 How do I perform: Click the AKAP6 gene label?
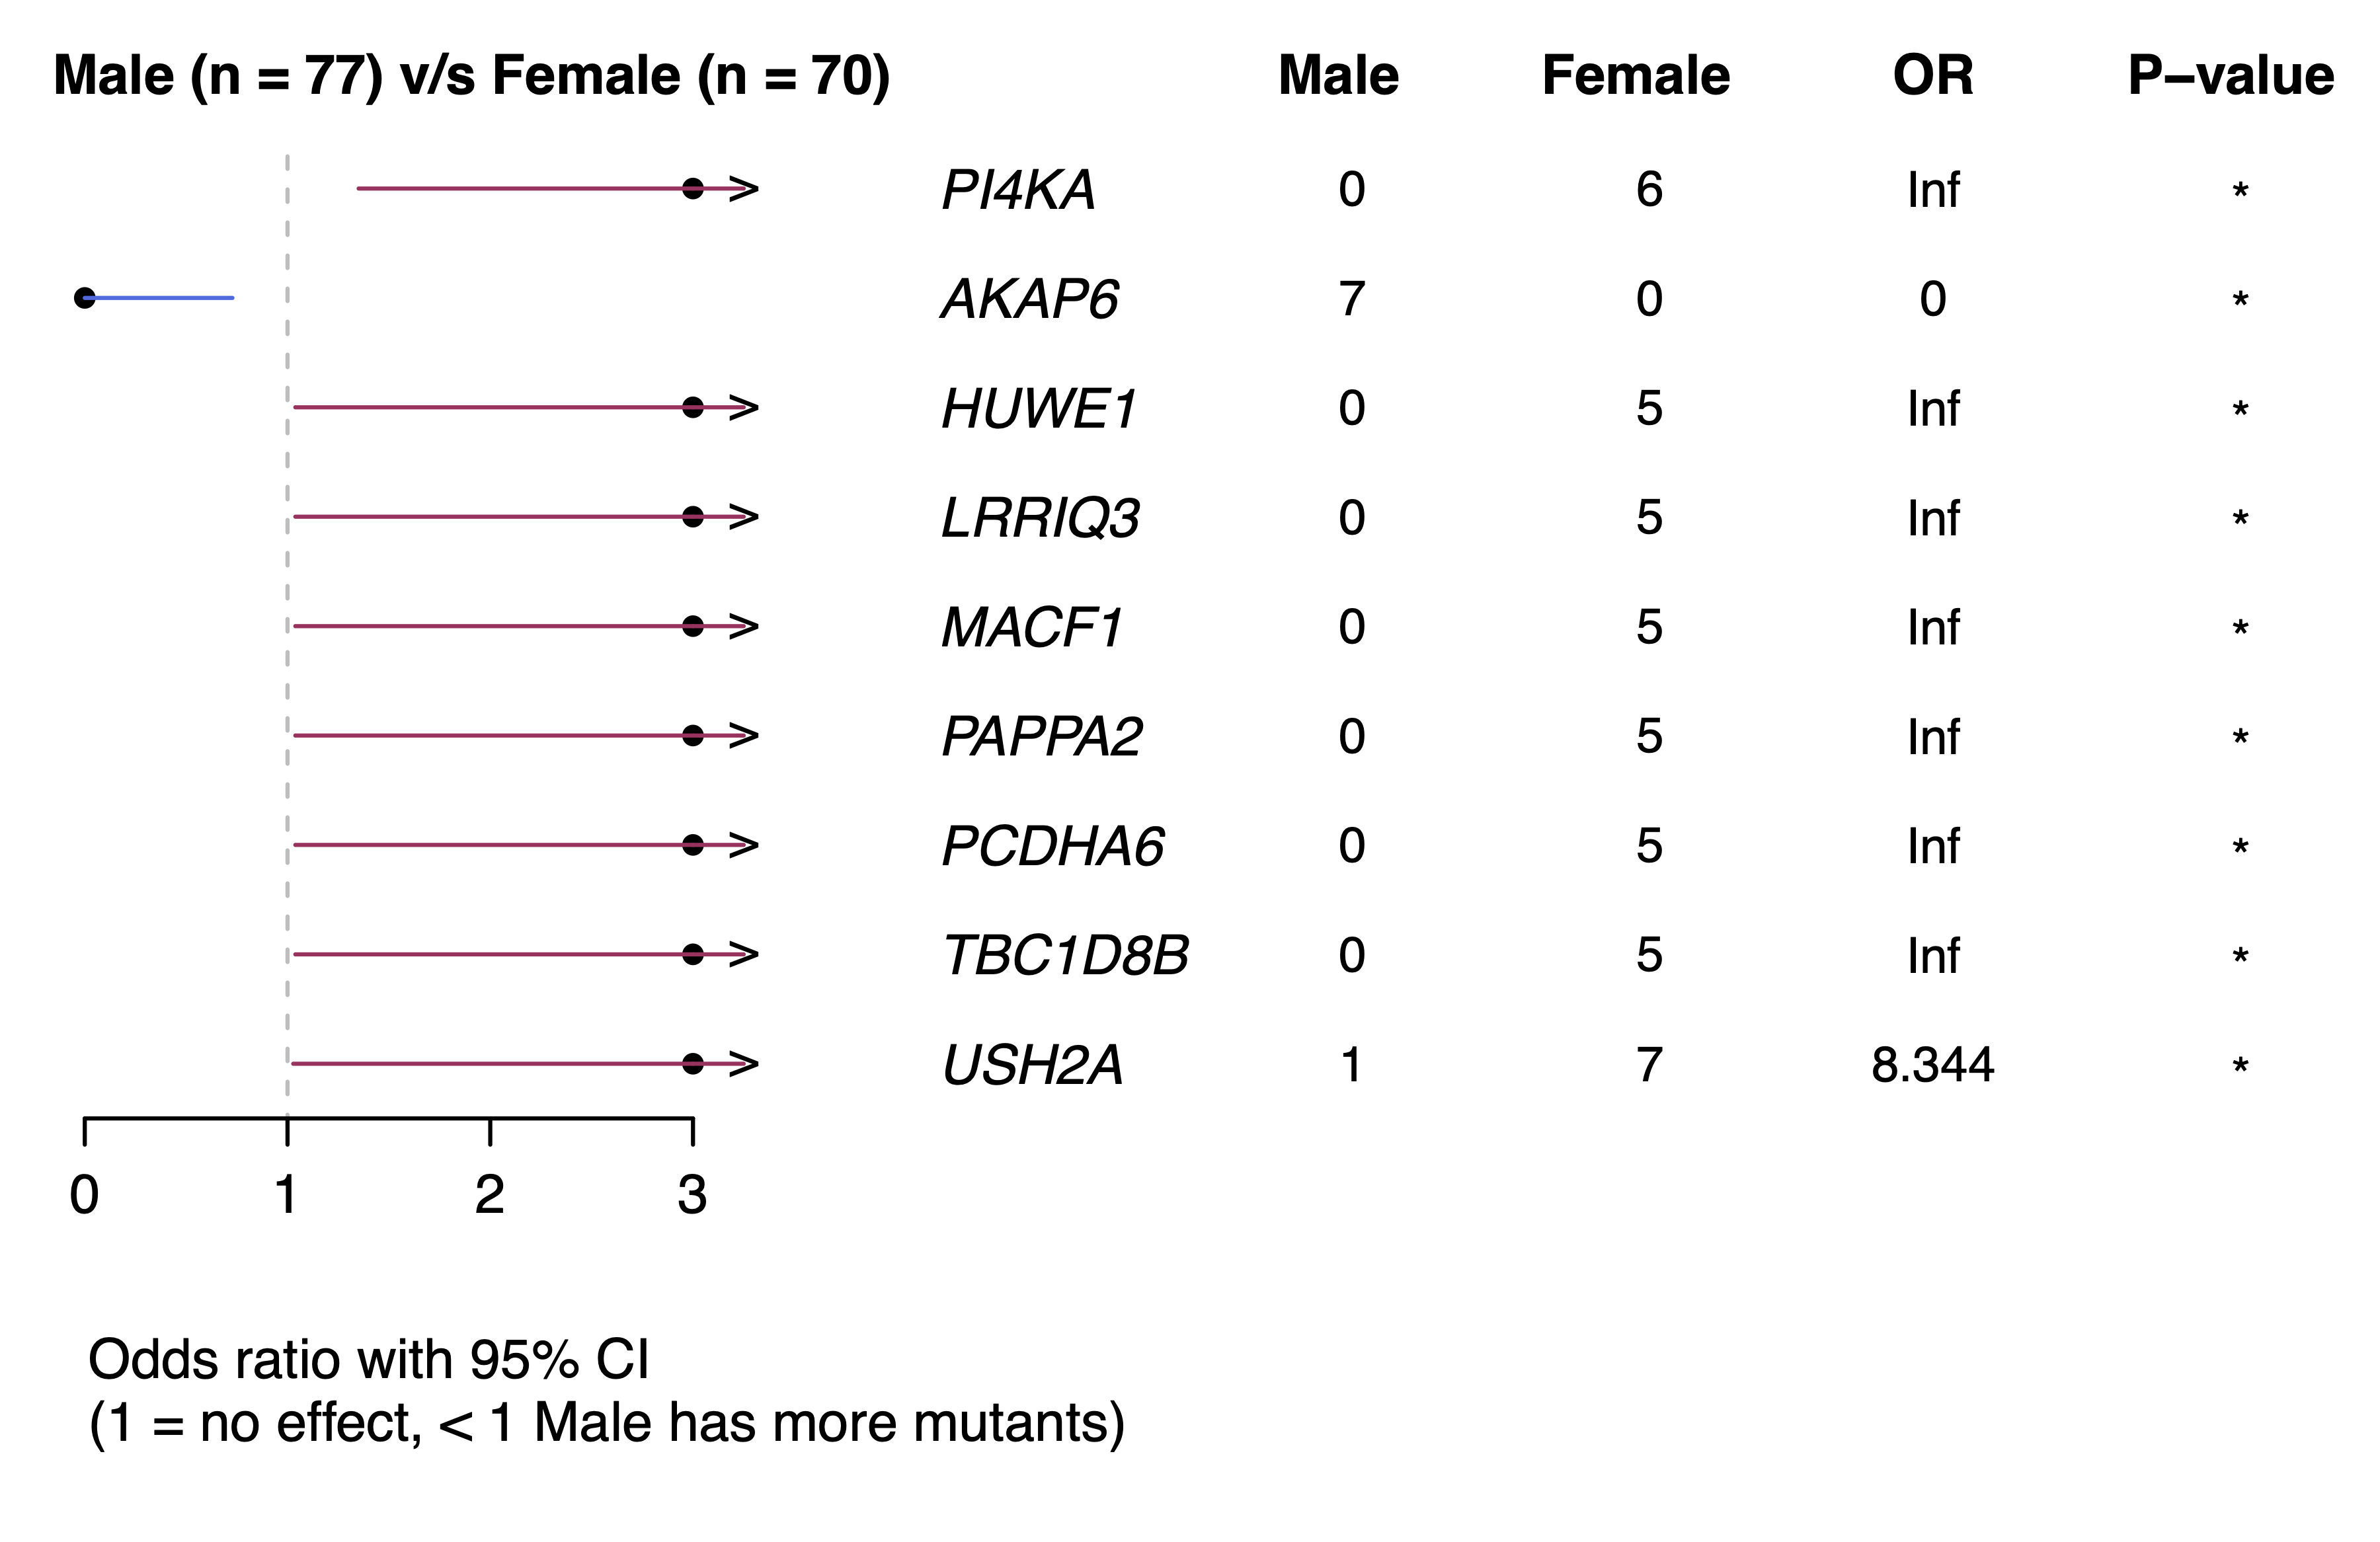(x=1030, y=299)
